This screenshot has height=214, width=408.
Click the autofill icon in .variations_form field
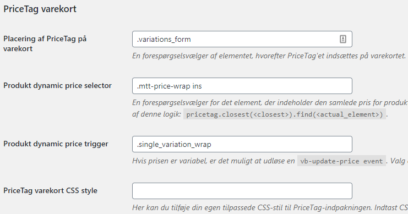pos(342,39)
